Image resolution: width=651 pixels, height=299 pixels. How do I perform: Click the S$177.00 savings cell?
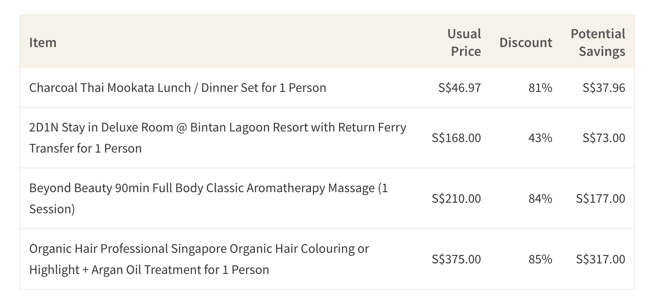601,198
